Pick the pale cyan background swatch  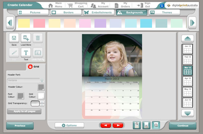(x=131, y=23)
